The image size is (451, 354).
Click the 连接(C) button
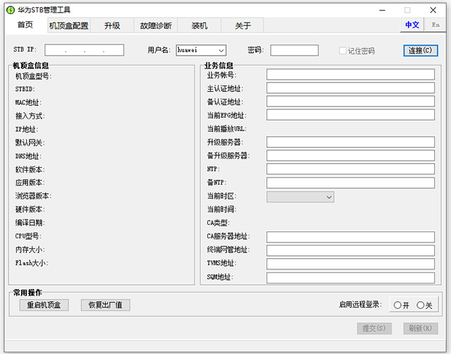click(421, 50)
